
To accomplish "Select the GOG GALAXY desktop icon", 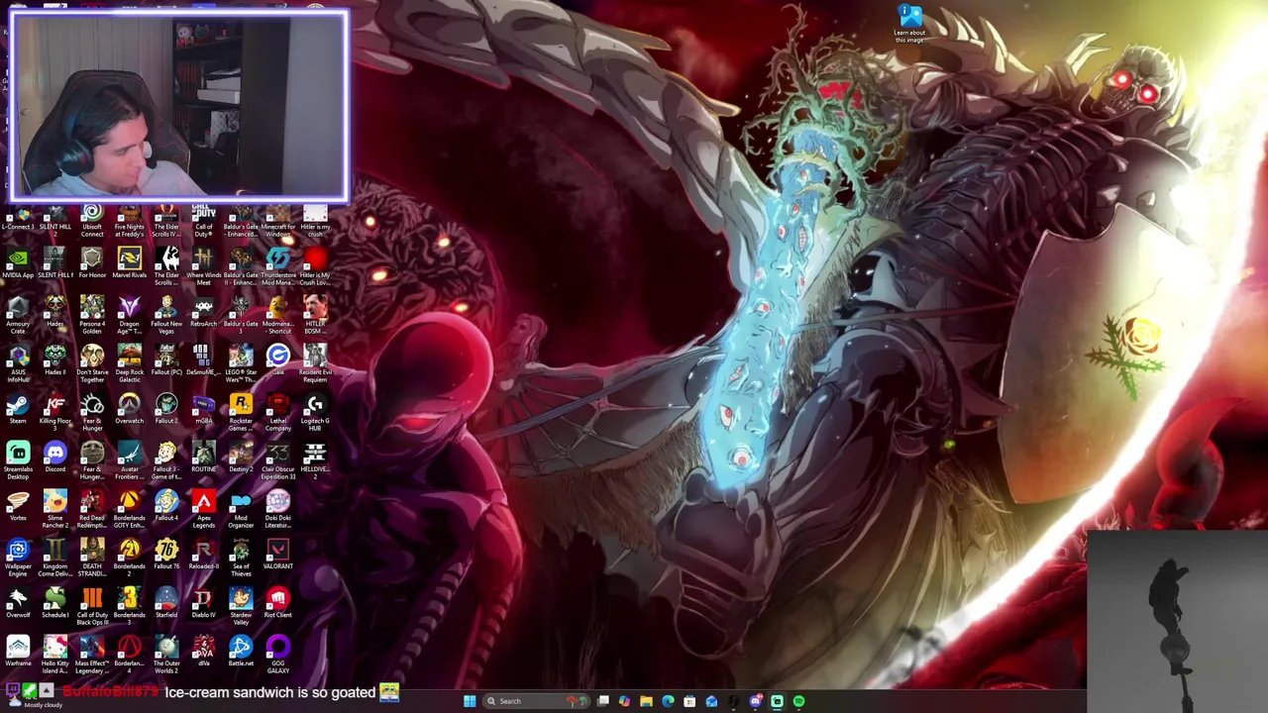I will coord(277,655).
